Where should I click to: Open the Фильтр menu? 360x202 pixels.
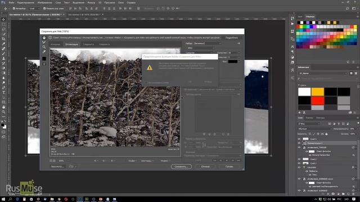[x=91, y=2]
